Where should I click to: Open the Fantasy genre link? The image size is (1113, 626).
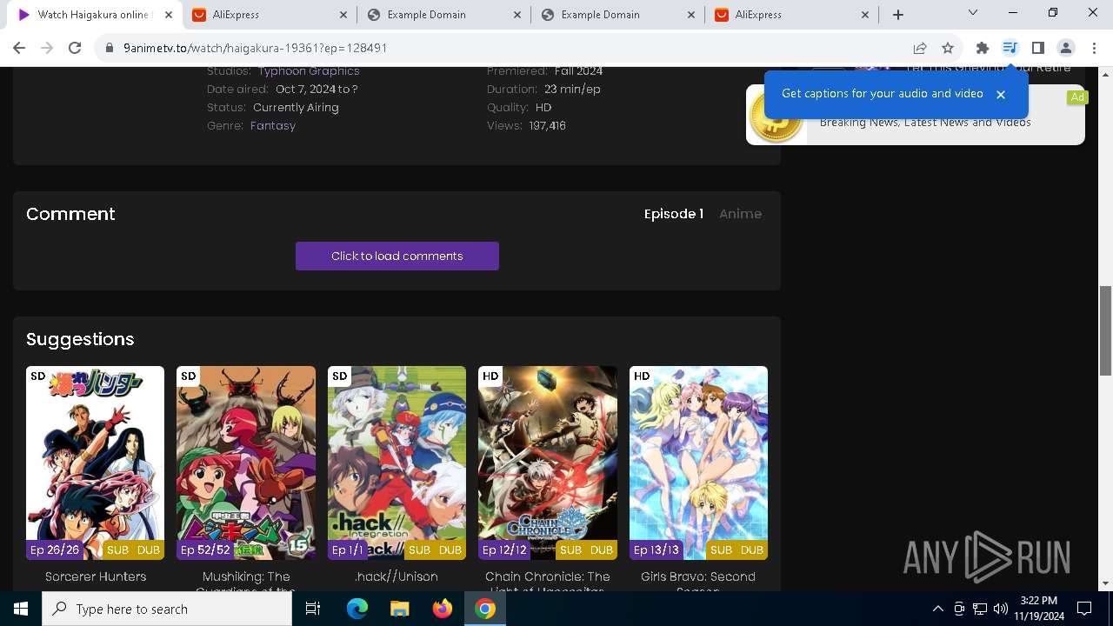tap(273, 126)
